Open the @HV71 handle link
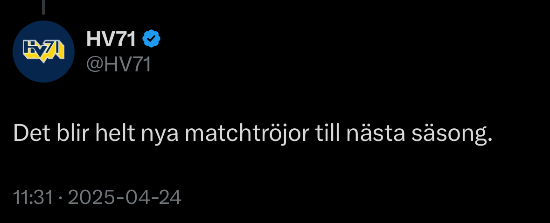The image size is (550, 223). (x=118, y=64)
